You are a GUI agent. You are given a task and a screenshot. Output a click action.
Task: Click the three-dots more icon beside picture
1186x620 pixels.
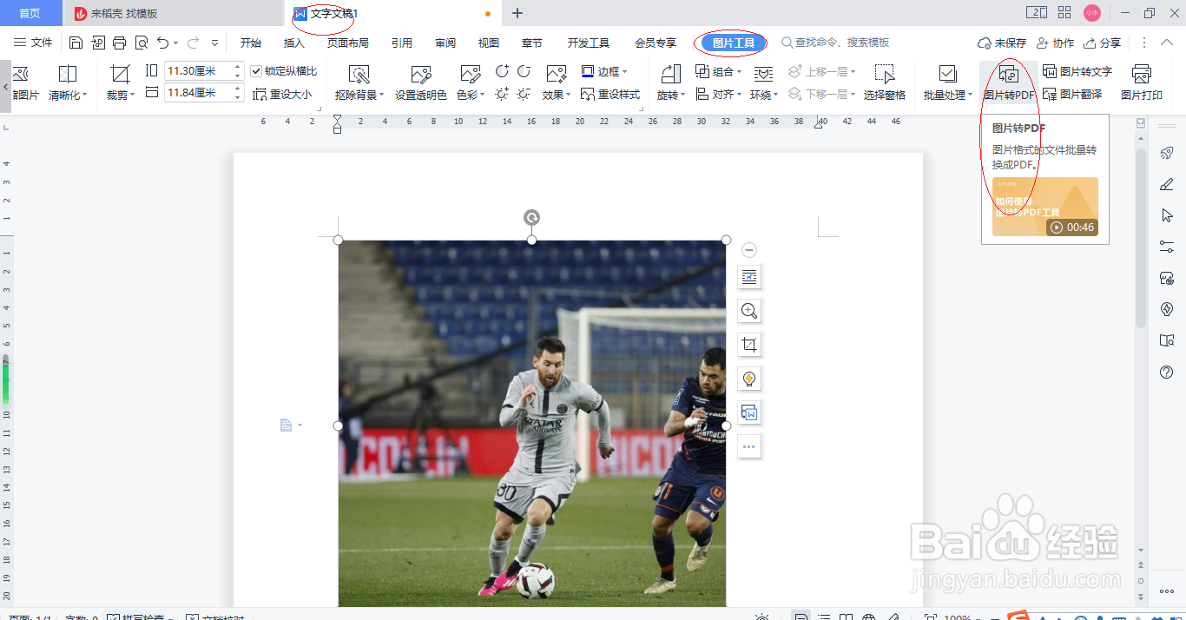[749, 446]
